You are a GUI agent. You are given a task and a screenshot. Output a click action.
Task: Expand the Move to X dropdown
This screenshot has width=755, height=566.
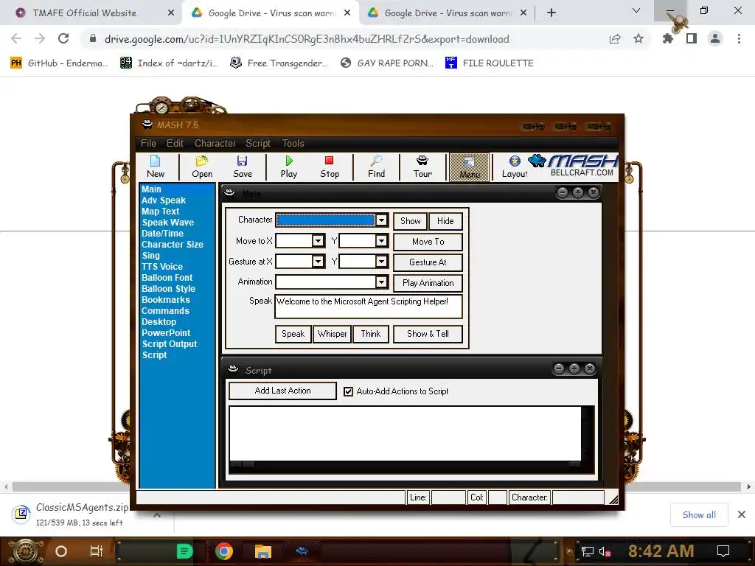(318, 241)
